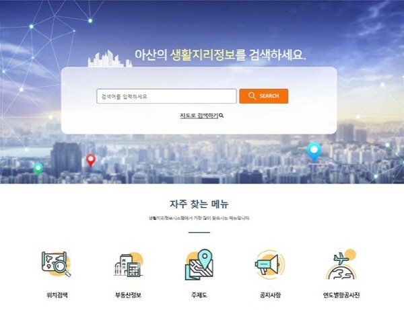Image resolution: width=404 pixels, height=310 pixels.
Task: Open the 부동산정보 building icon
Action: (128, 265)
